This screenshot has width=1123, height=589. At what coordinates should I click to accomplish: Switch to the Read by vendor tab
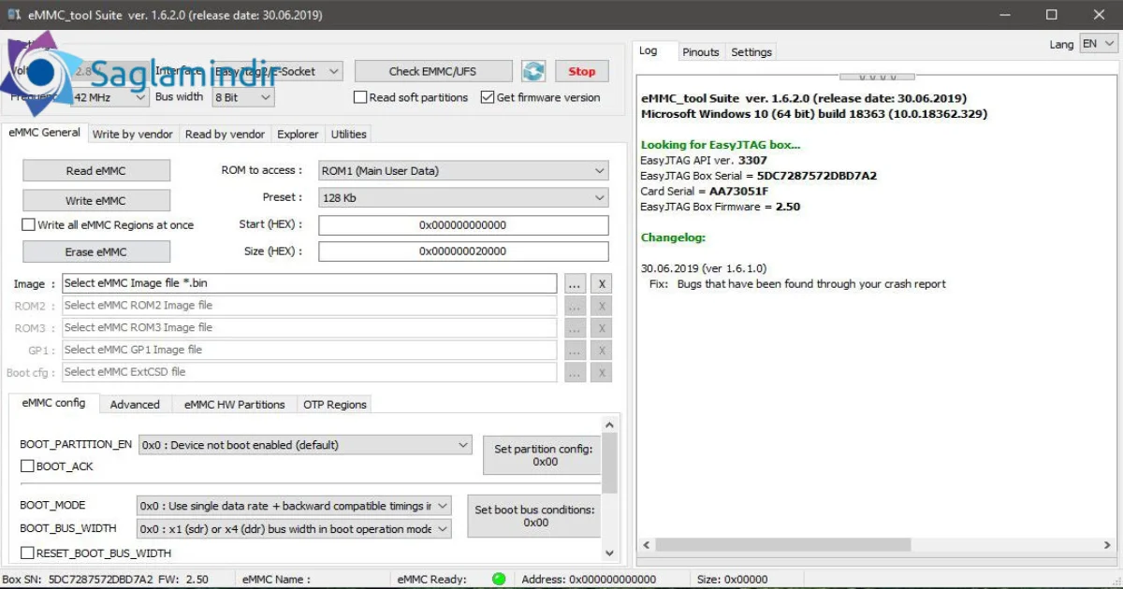[x=225, y=134]
